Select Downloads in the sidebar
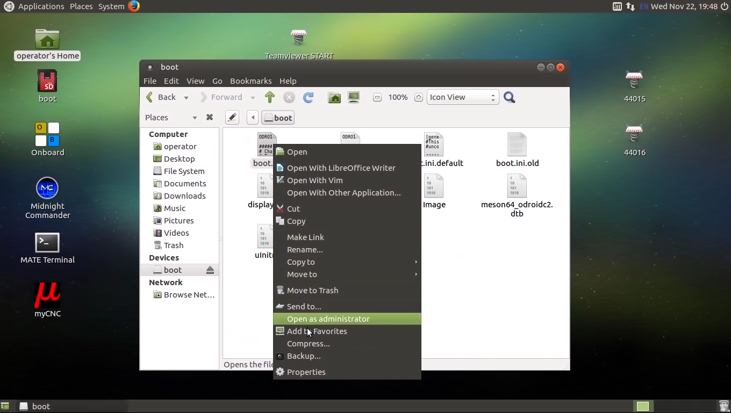The width and height of the screenshot is (731, 413). [x=184, y=196]
